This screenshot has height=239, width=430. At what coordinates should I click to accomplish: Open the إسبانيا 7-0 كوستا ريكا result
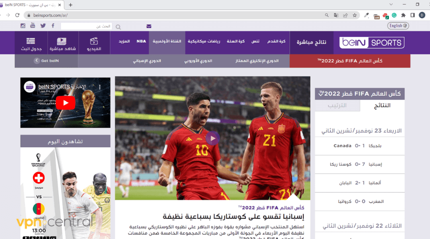click(x=359, y=164)
